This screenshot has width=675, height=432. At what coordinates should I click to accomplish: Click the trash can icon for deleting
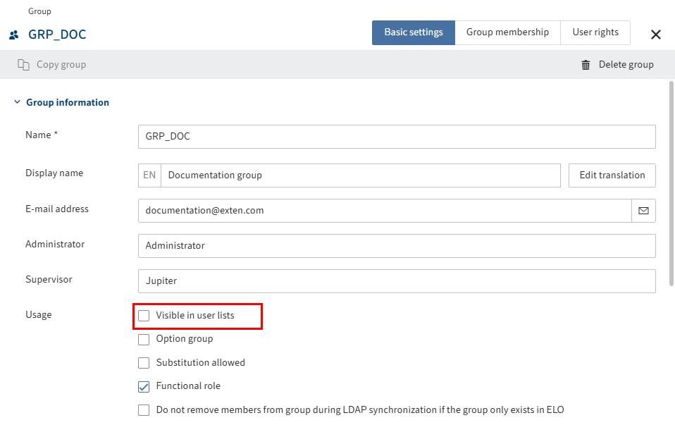pos(586,64)
